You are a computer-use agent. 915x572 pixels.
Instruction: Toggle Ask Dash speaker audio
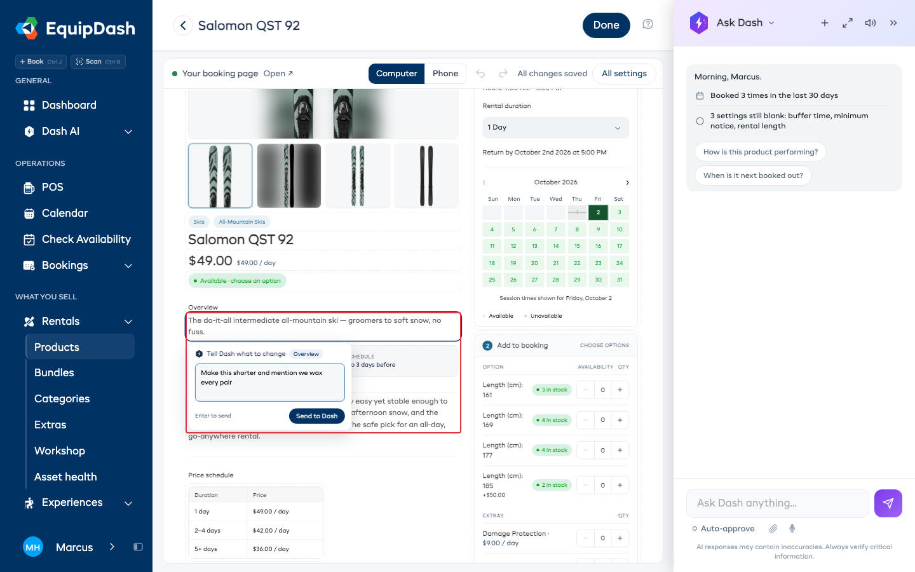coord(871,23)
